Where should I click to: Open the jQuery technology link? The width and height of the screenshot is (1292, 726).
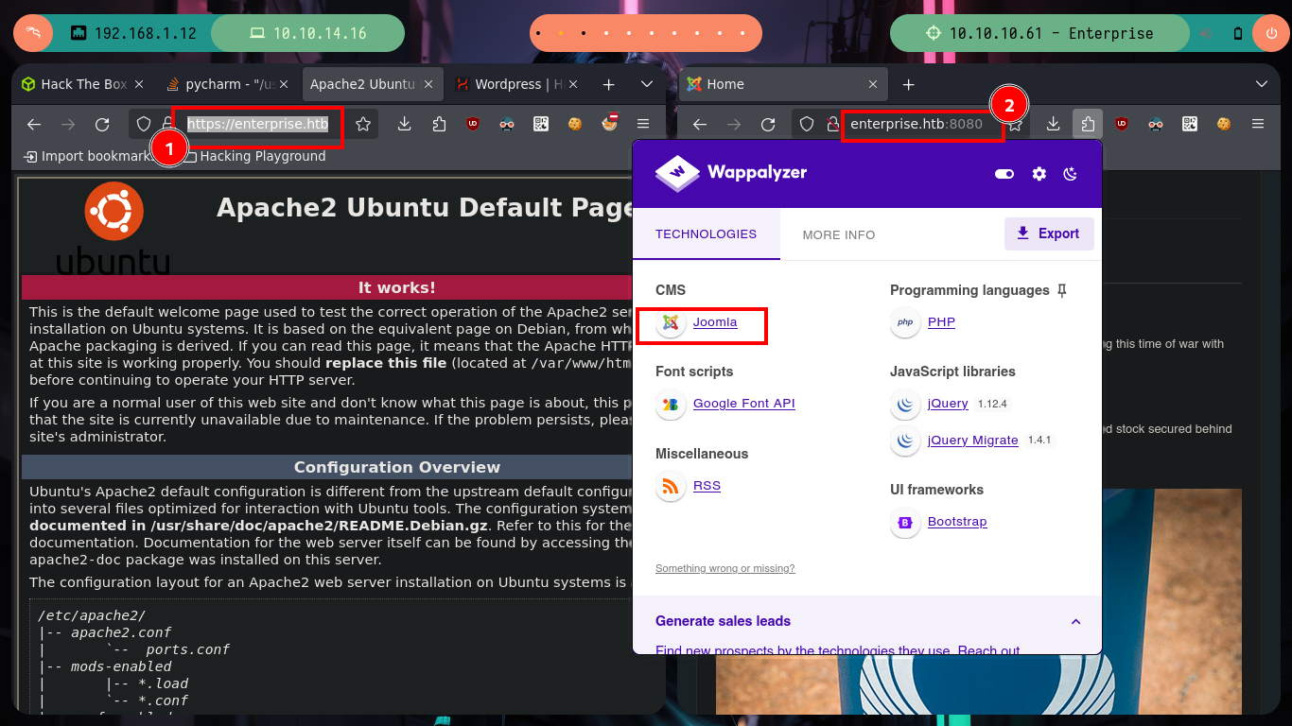point(948,404)
